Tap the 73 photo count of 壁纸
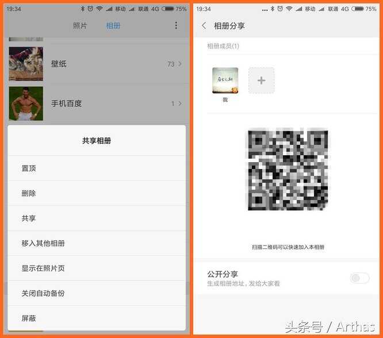The image size is (383, 338). click(171, 64)
